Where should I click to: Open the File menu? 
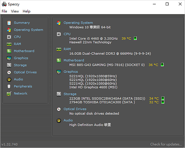click(4, 11)
